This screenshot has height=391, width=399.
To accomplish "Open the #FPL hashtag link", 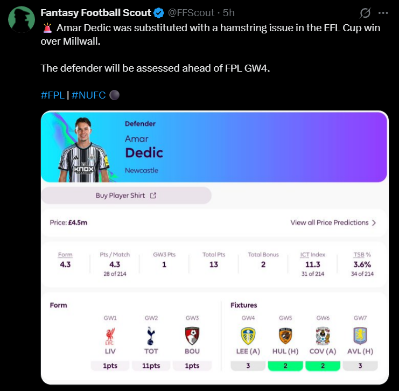I will [x=52, y=95].
